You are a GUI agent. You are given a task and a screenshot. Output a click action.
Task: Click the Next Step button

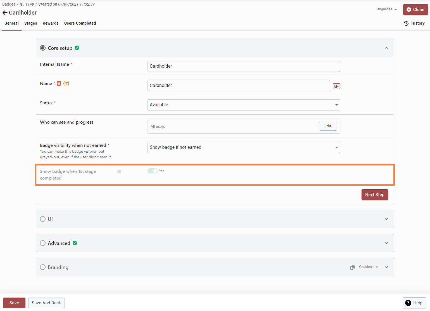point(374,195)
